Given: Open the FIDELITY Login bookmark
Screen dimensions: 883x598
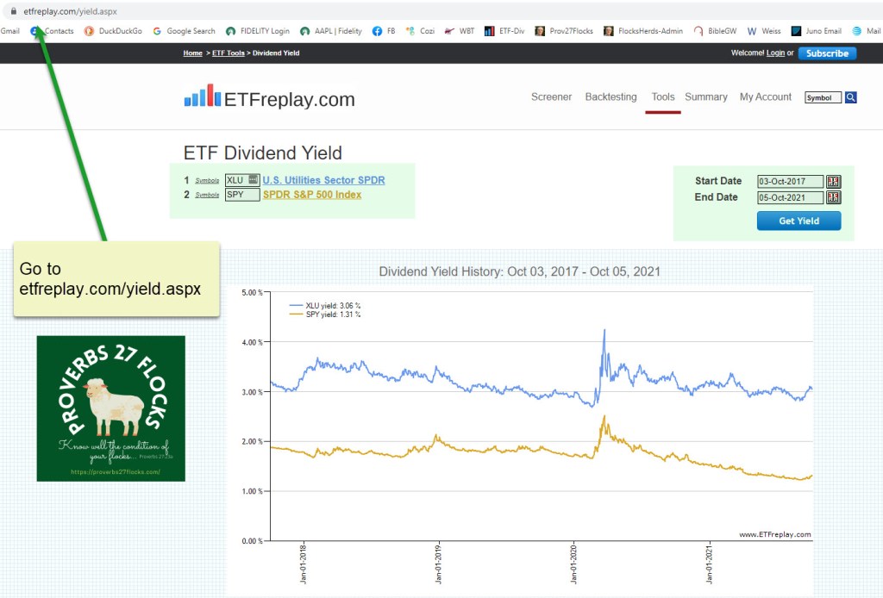Looking at the screenshot, I should coord(258,31).
